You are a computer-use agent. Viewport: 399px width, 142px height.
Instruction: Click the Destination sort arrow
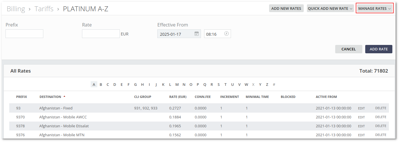pos(64,97)
